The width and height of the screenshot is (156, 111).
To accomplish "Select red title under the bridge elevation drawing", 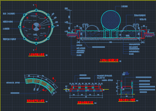I will click(x=85, y=103).
